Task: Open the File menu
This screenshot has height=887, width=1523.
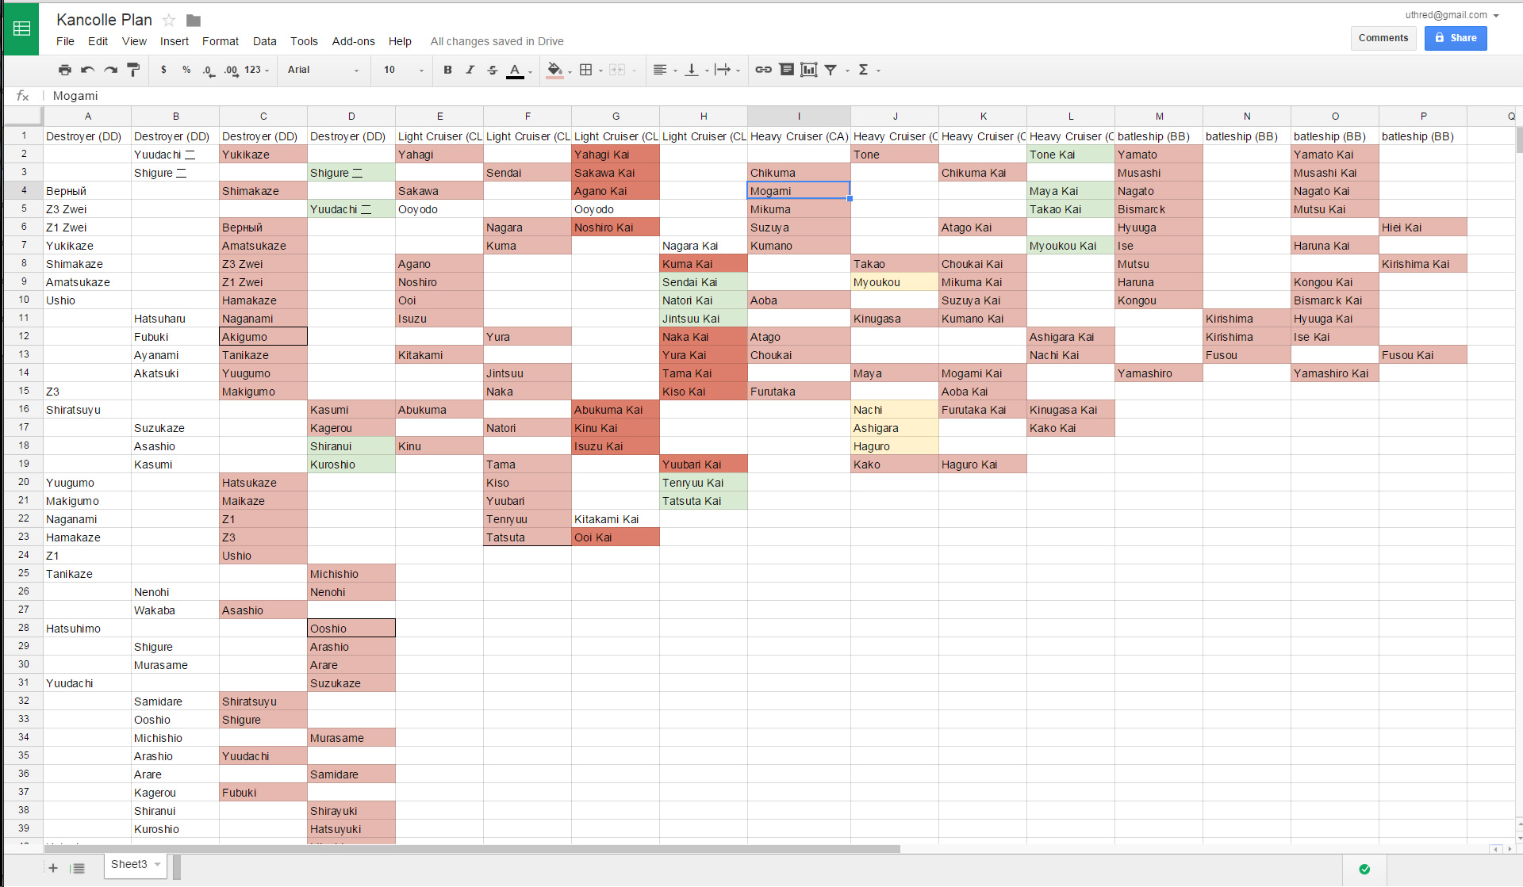Action: [x=65, y=41]
